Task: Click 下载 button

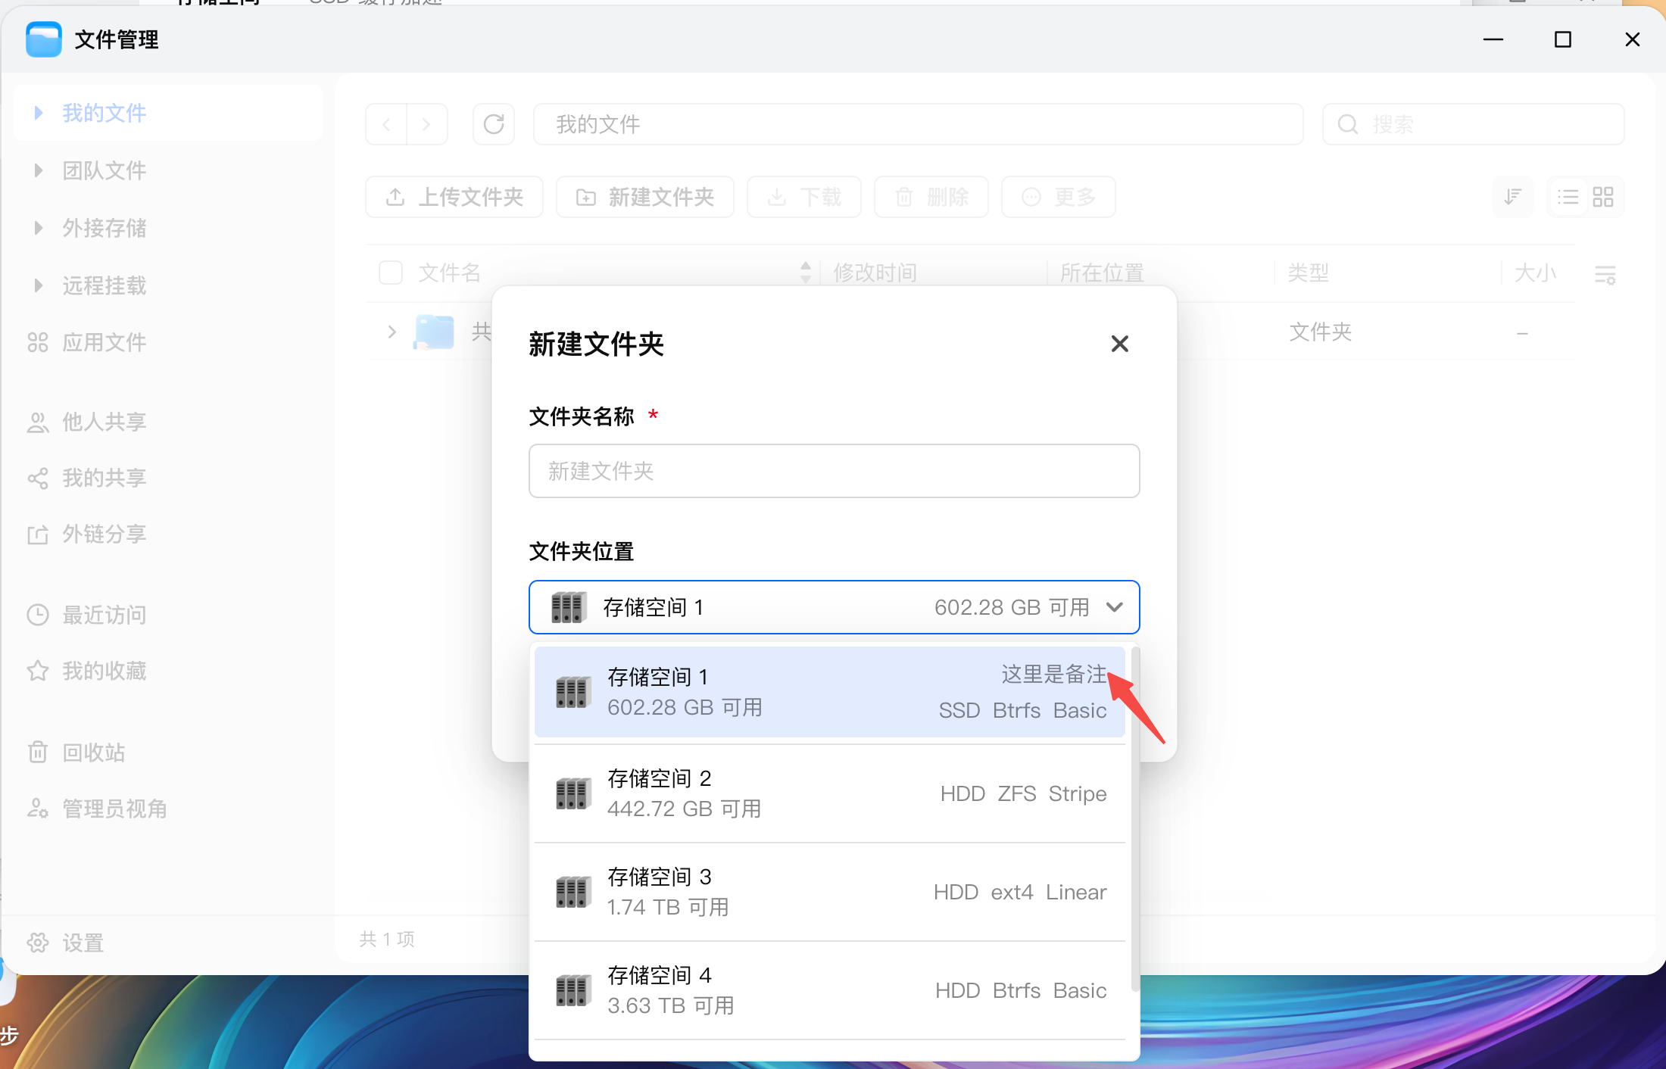Action: point(804,197)
